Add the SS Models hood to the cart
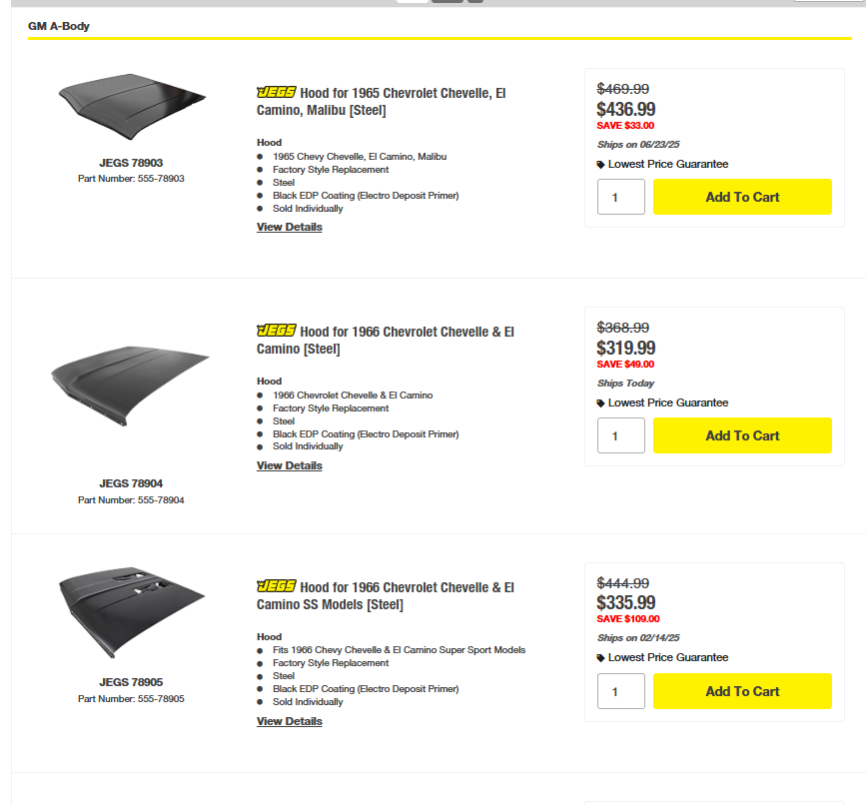Viewport: 866px width, 805px height. pos(742,690)
